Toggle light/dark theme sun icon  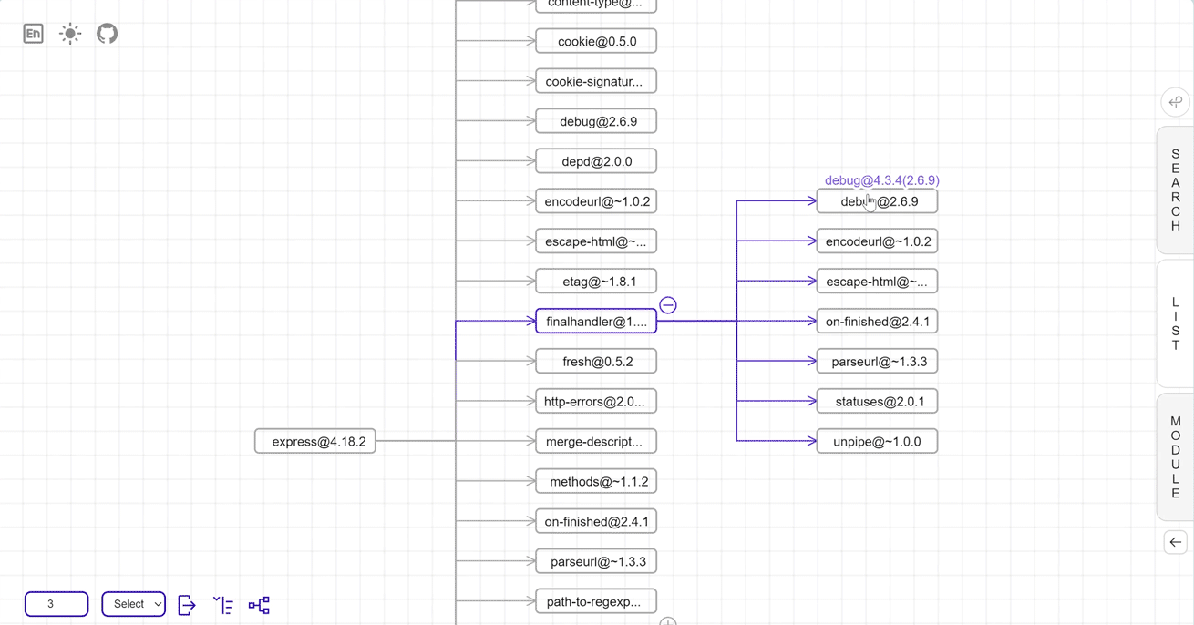pyautogui.click(x=70, y=34)
